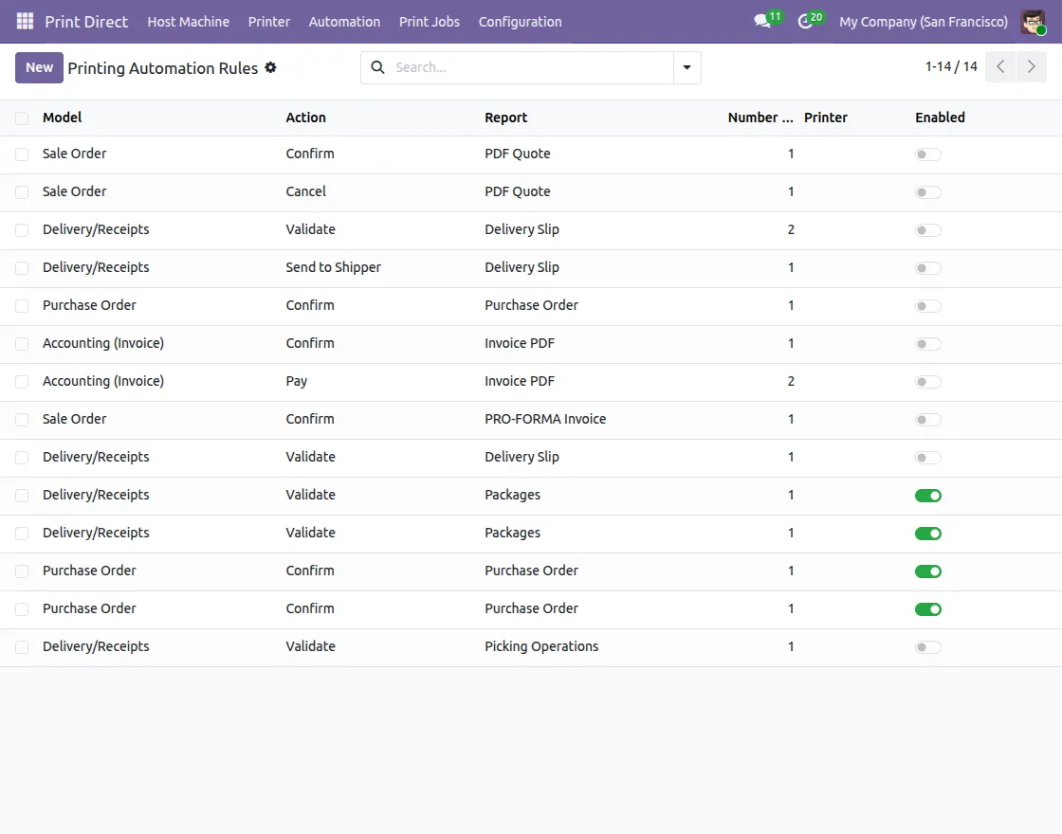Click the user avatar icon
The image size is (1062, 834).
point(1033,22)
